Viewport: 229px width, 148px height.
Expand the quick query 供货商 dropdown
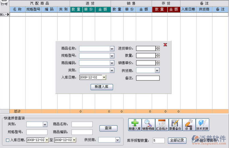[x=118, y=140]
